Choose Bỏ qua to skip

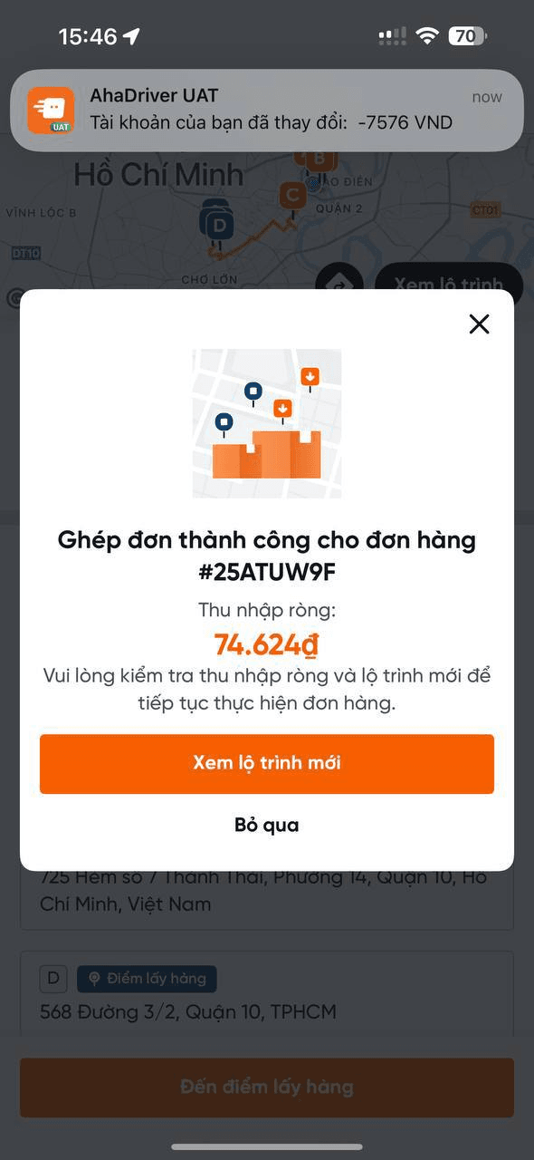point(267,825)
